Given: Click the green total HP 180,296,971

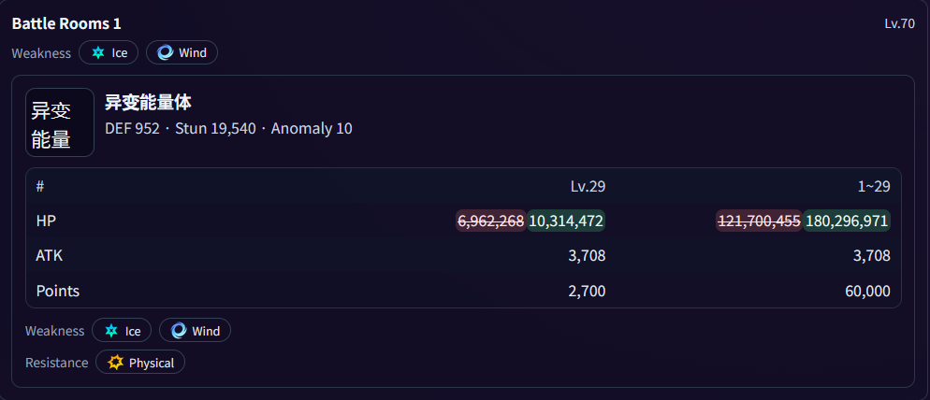Looking at the screenshot, I should (x=847, y=221).
